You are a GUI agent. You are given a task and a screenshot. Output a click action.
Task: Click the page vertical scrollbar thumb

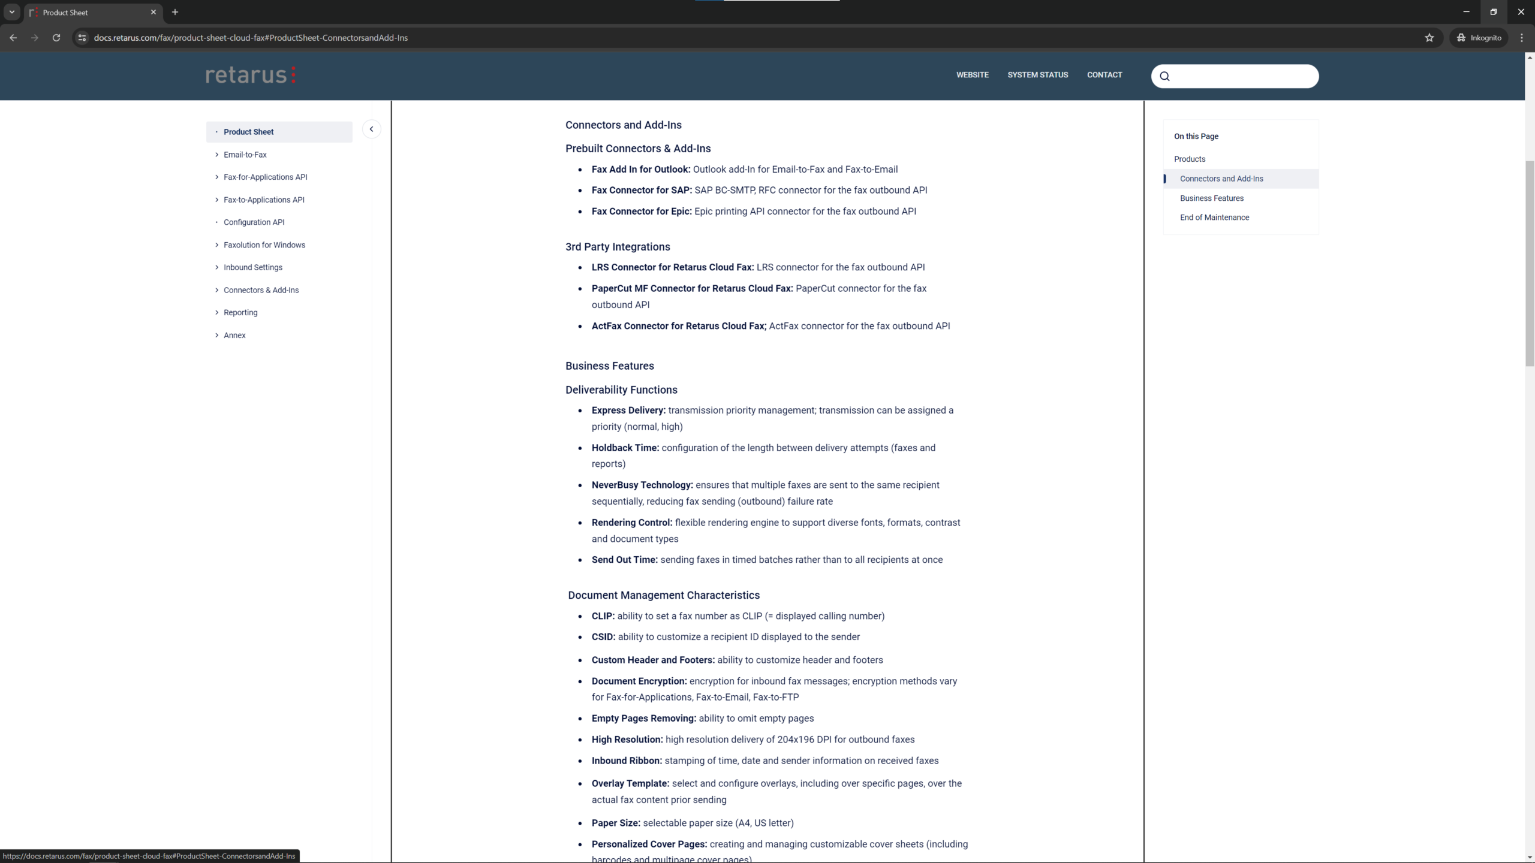point(1530,264)
